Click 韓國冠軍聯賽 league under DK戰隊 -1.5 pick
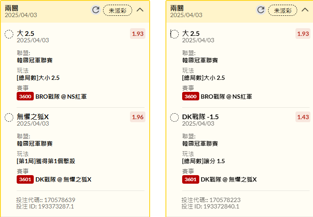The width and height of the screenshot is (313, 217). pyautogui.click(x=200, y=144)
